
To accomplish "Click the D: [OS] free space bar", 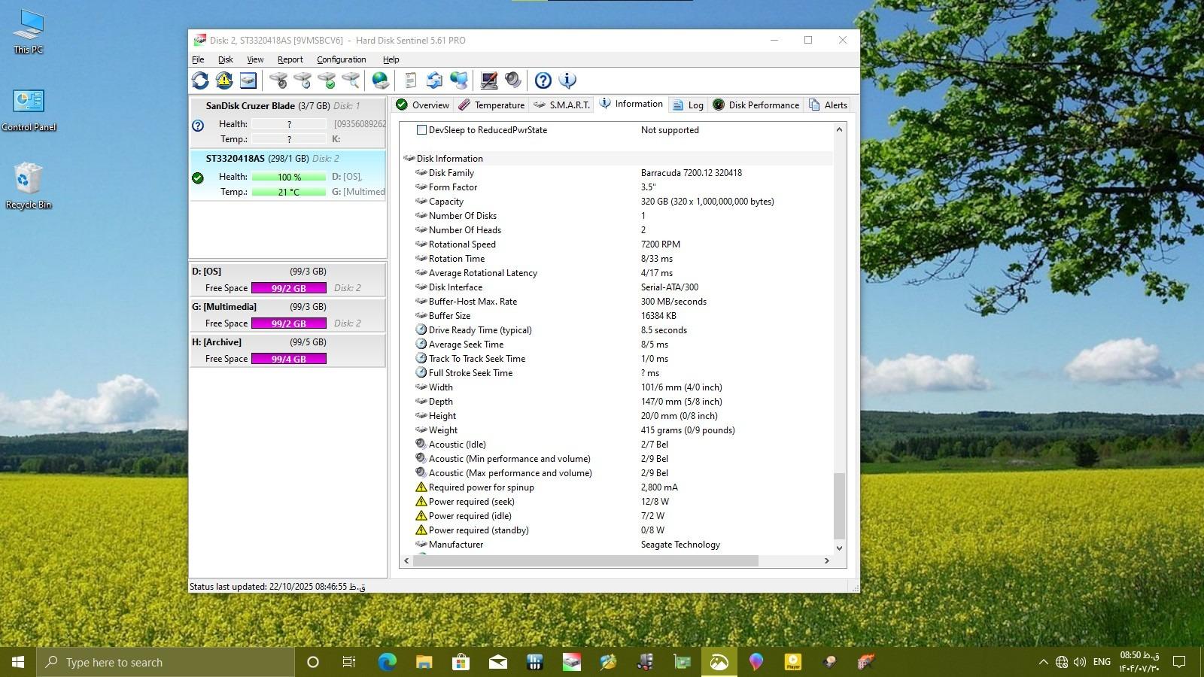I will click(x=288, y=288).
